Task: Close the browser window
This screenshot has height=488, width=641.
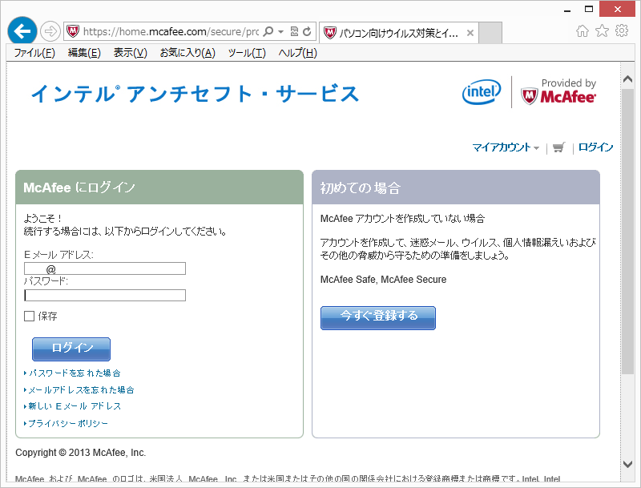Action: click(x=617, y=9)
